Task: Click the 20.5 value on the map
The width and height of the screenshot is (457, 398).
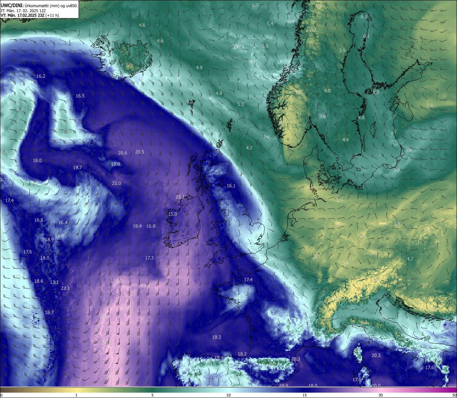Action: (140, 152)
